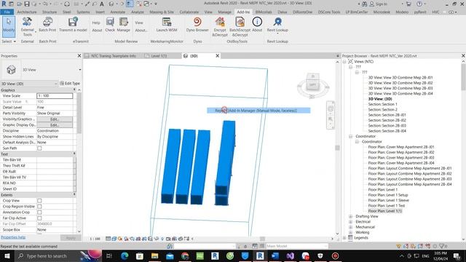Open External Tools in ribbon
This screenshot has width=466, height=262.
(x=28, y=26)
